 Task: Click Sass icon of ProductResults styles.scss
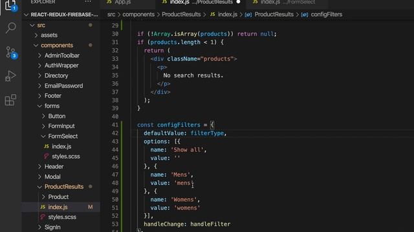[x=43, y=217]
